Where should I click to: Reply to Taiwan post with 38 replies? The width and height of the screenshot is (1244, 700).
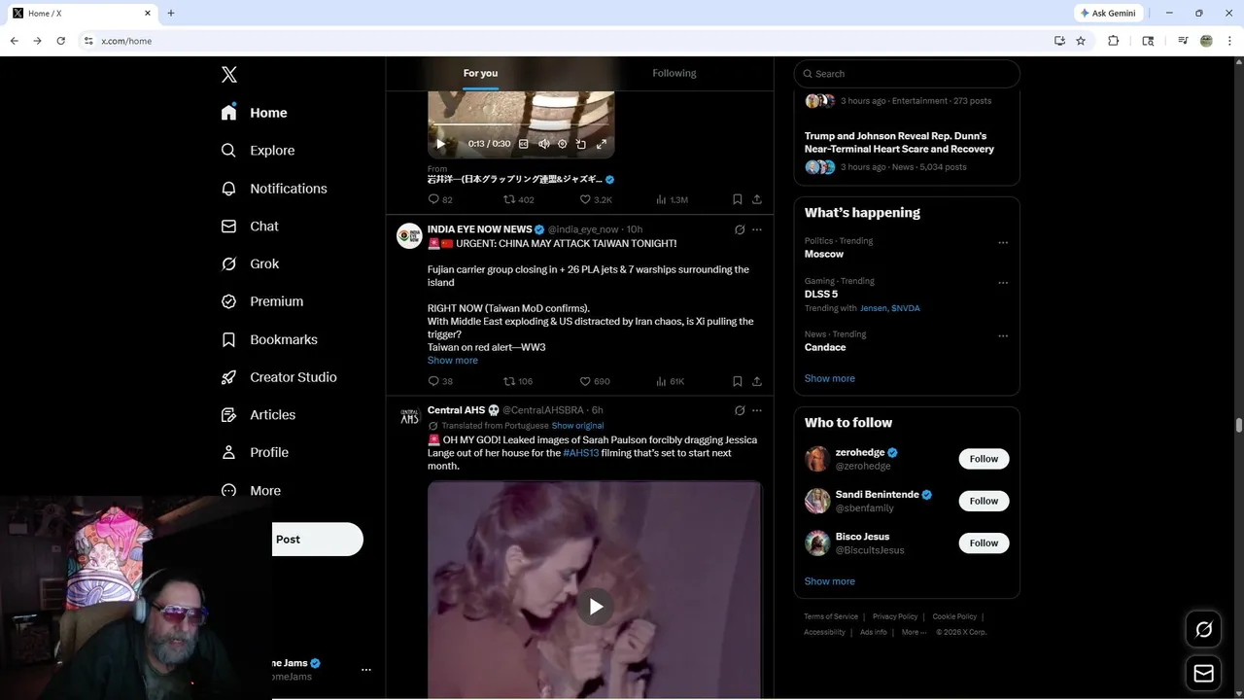click(x=440, y=381)
